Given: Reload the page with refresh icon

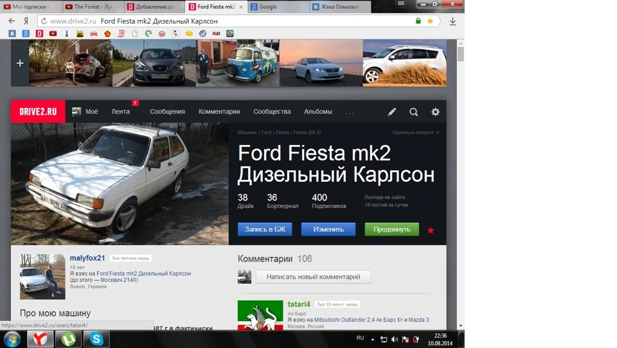Looking at the screenshot, I should [44, 21].
